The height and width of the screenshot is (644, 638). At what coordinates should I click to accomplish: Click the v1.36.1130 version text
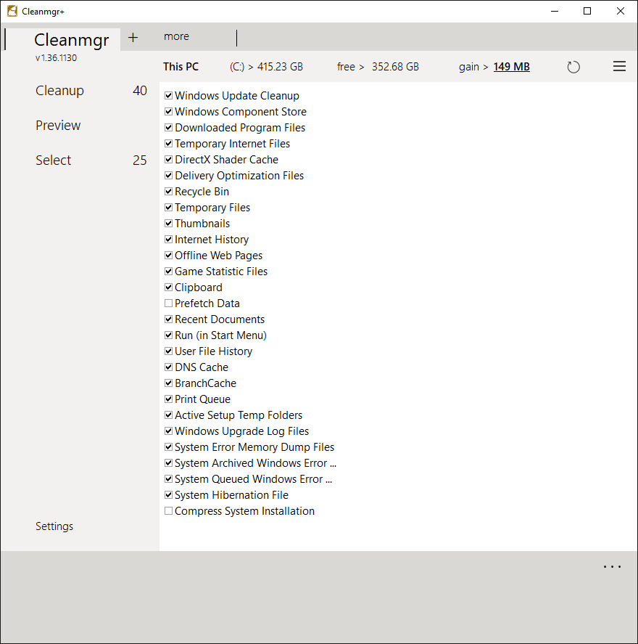[x=56, y=58]
